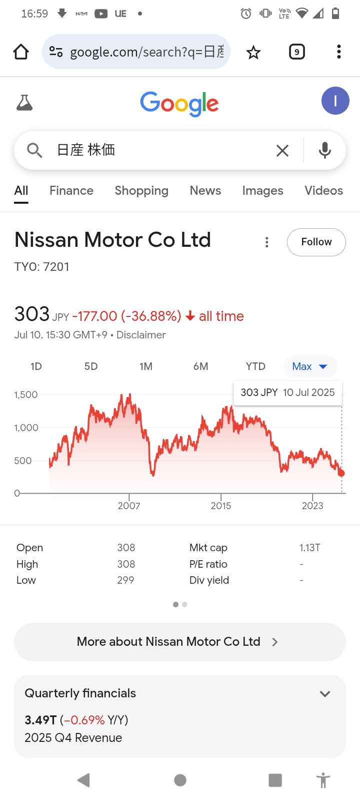The height and width of the screenshot is (801, 360).
Task: Clear the search query with X
Action: point(282,150)
